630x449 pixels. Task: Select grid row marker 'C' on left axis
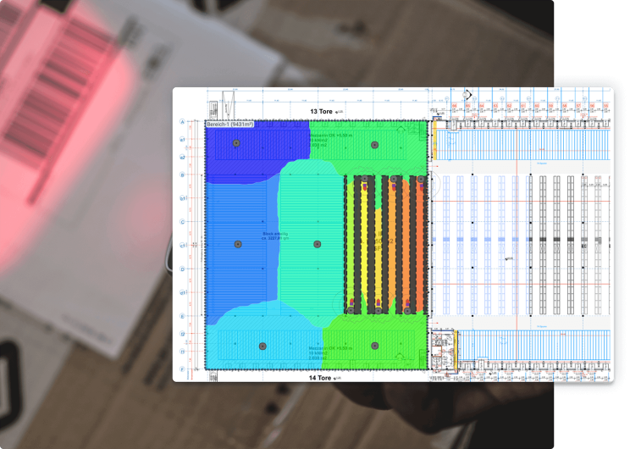pyautogui.click(x=182, y=222)
